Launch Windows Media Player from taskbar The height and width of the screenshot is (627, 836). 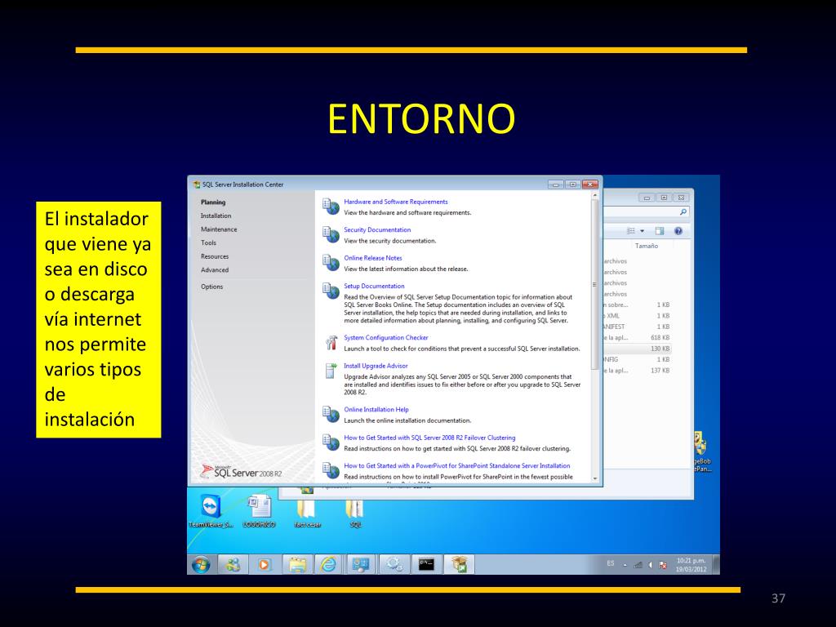(x=264, y=564)
